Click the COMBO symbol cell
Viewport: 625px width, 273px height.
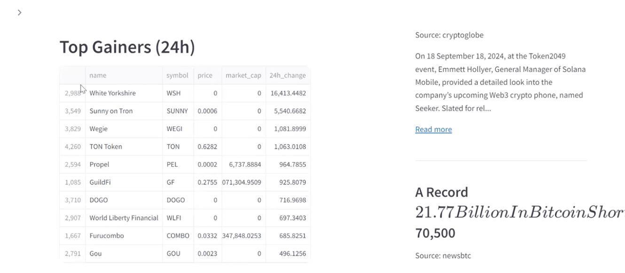click(x=178, y=236)
